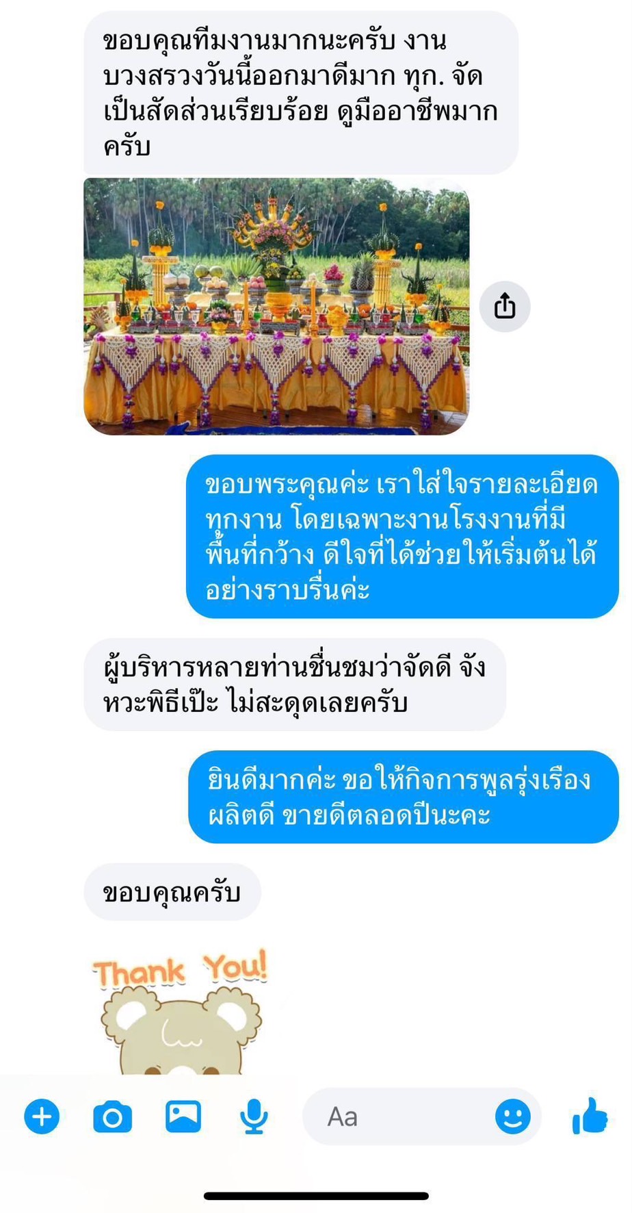This screenshot has height=1213, width=632.
Task: Select the blue ขอบพระคุณค่ะ reply bubble
Action: [x=402, y=536]
